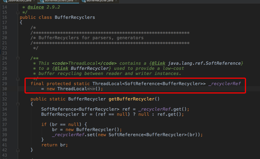The width and height of the screenshot is (260, 159).
Task: Click line number 29 in the gutter
Action: 5,84
